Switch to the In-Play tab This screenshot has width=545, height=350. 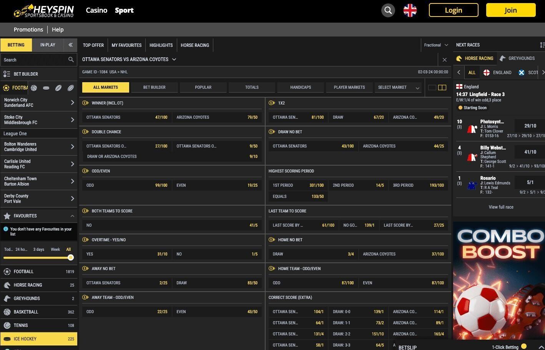click(48, 45)
